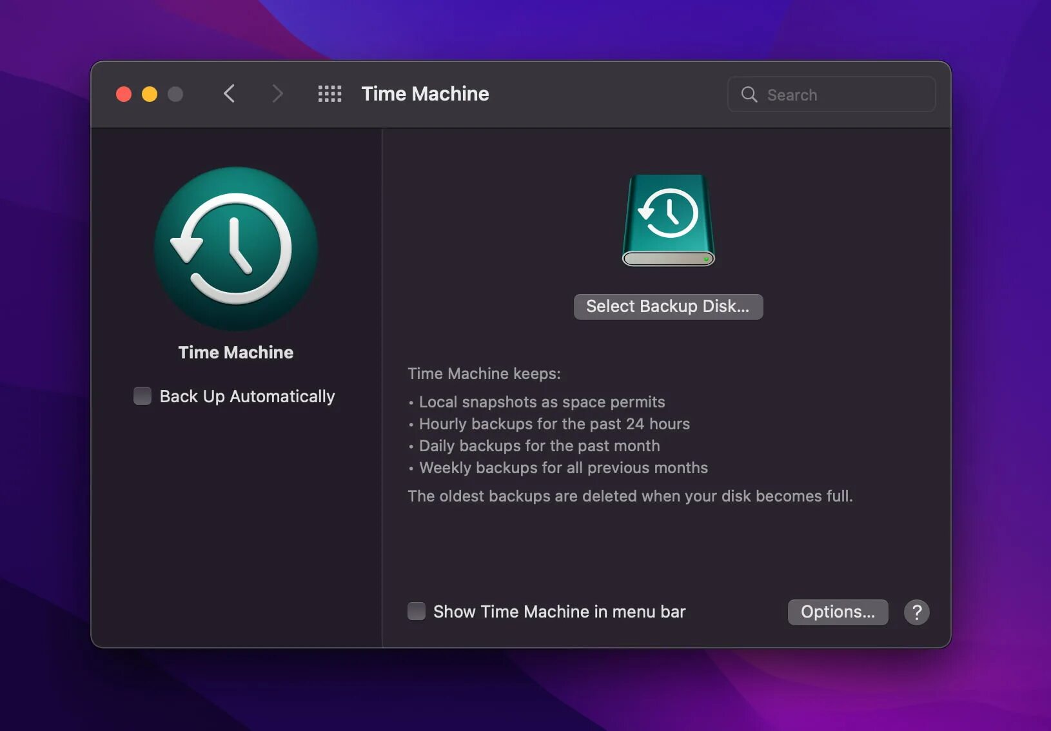Screen dimensions: 1051x731
Task: Click 'Hourly backups for the past 24 hours'
Action: coord(555,424)
